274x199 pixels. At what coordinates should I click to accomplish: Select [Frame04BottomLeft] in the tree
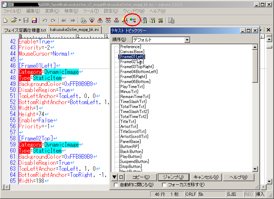(x=138, y=72)
